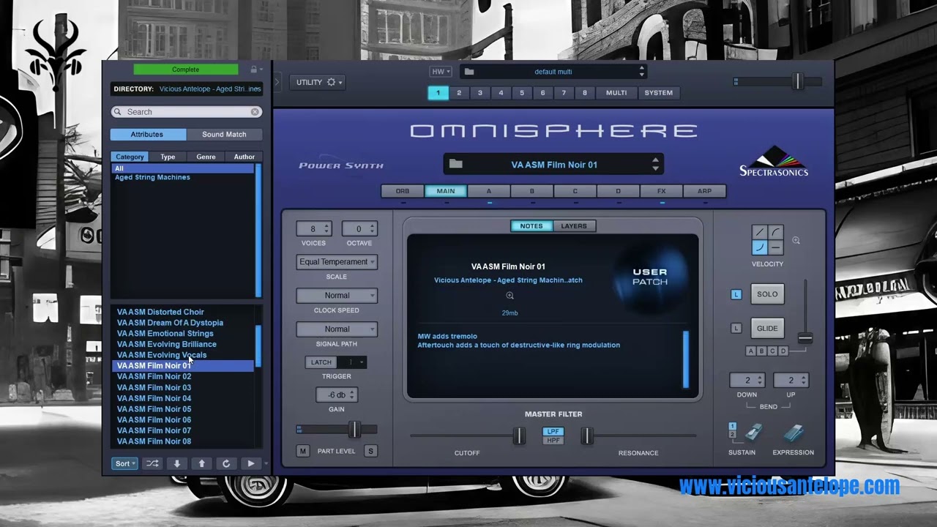
Task: Click the folder icon beside patch name
Action: [x=456, y=164]
